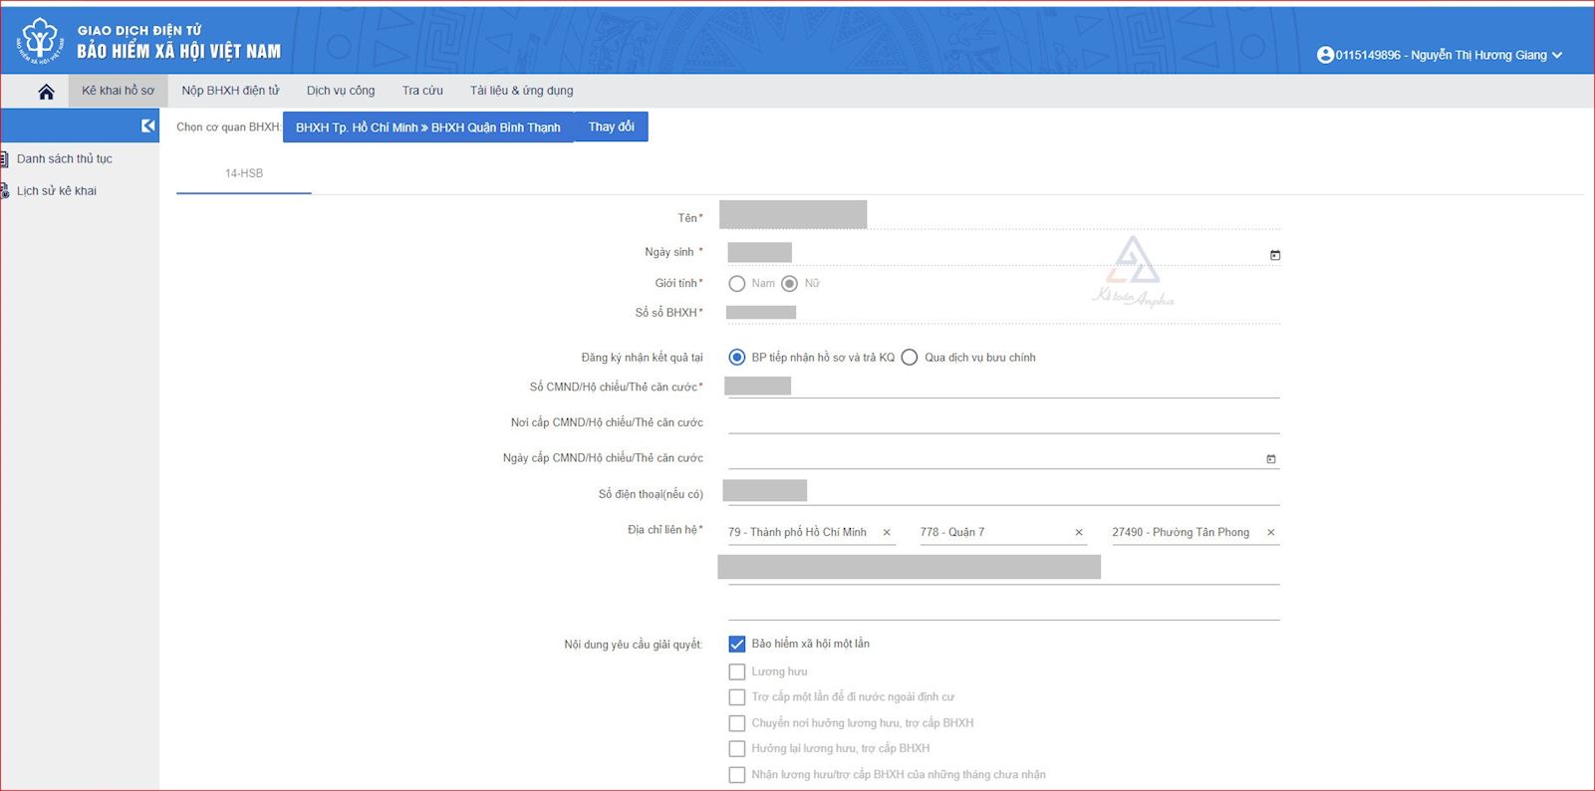Select the Nam gender radio button
1595x791 pixels.
click(x=737, y=284)
